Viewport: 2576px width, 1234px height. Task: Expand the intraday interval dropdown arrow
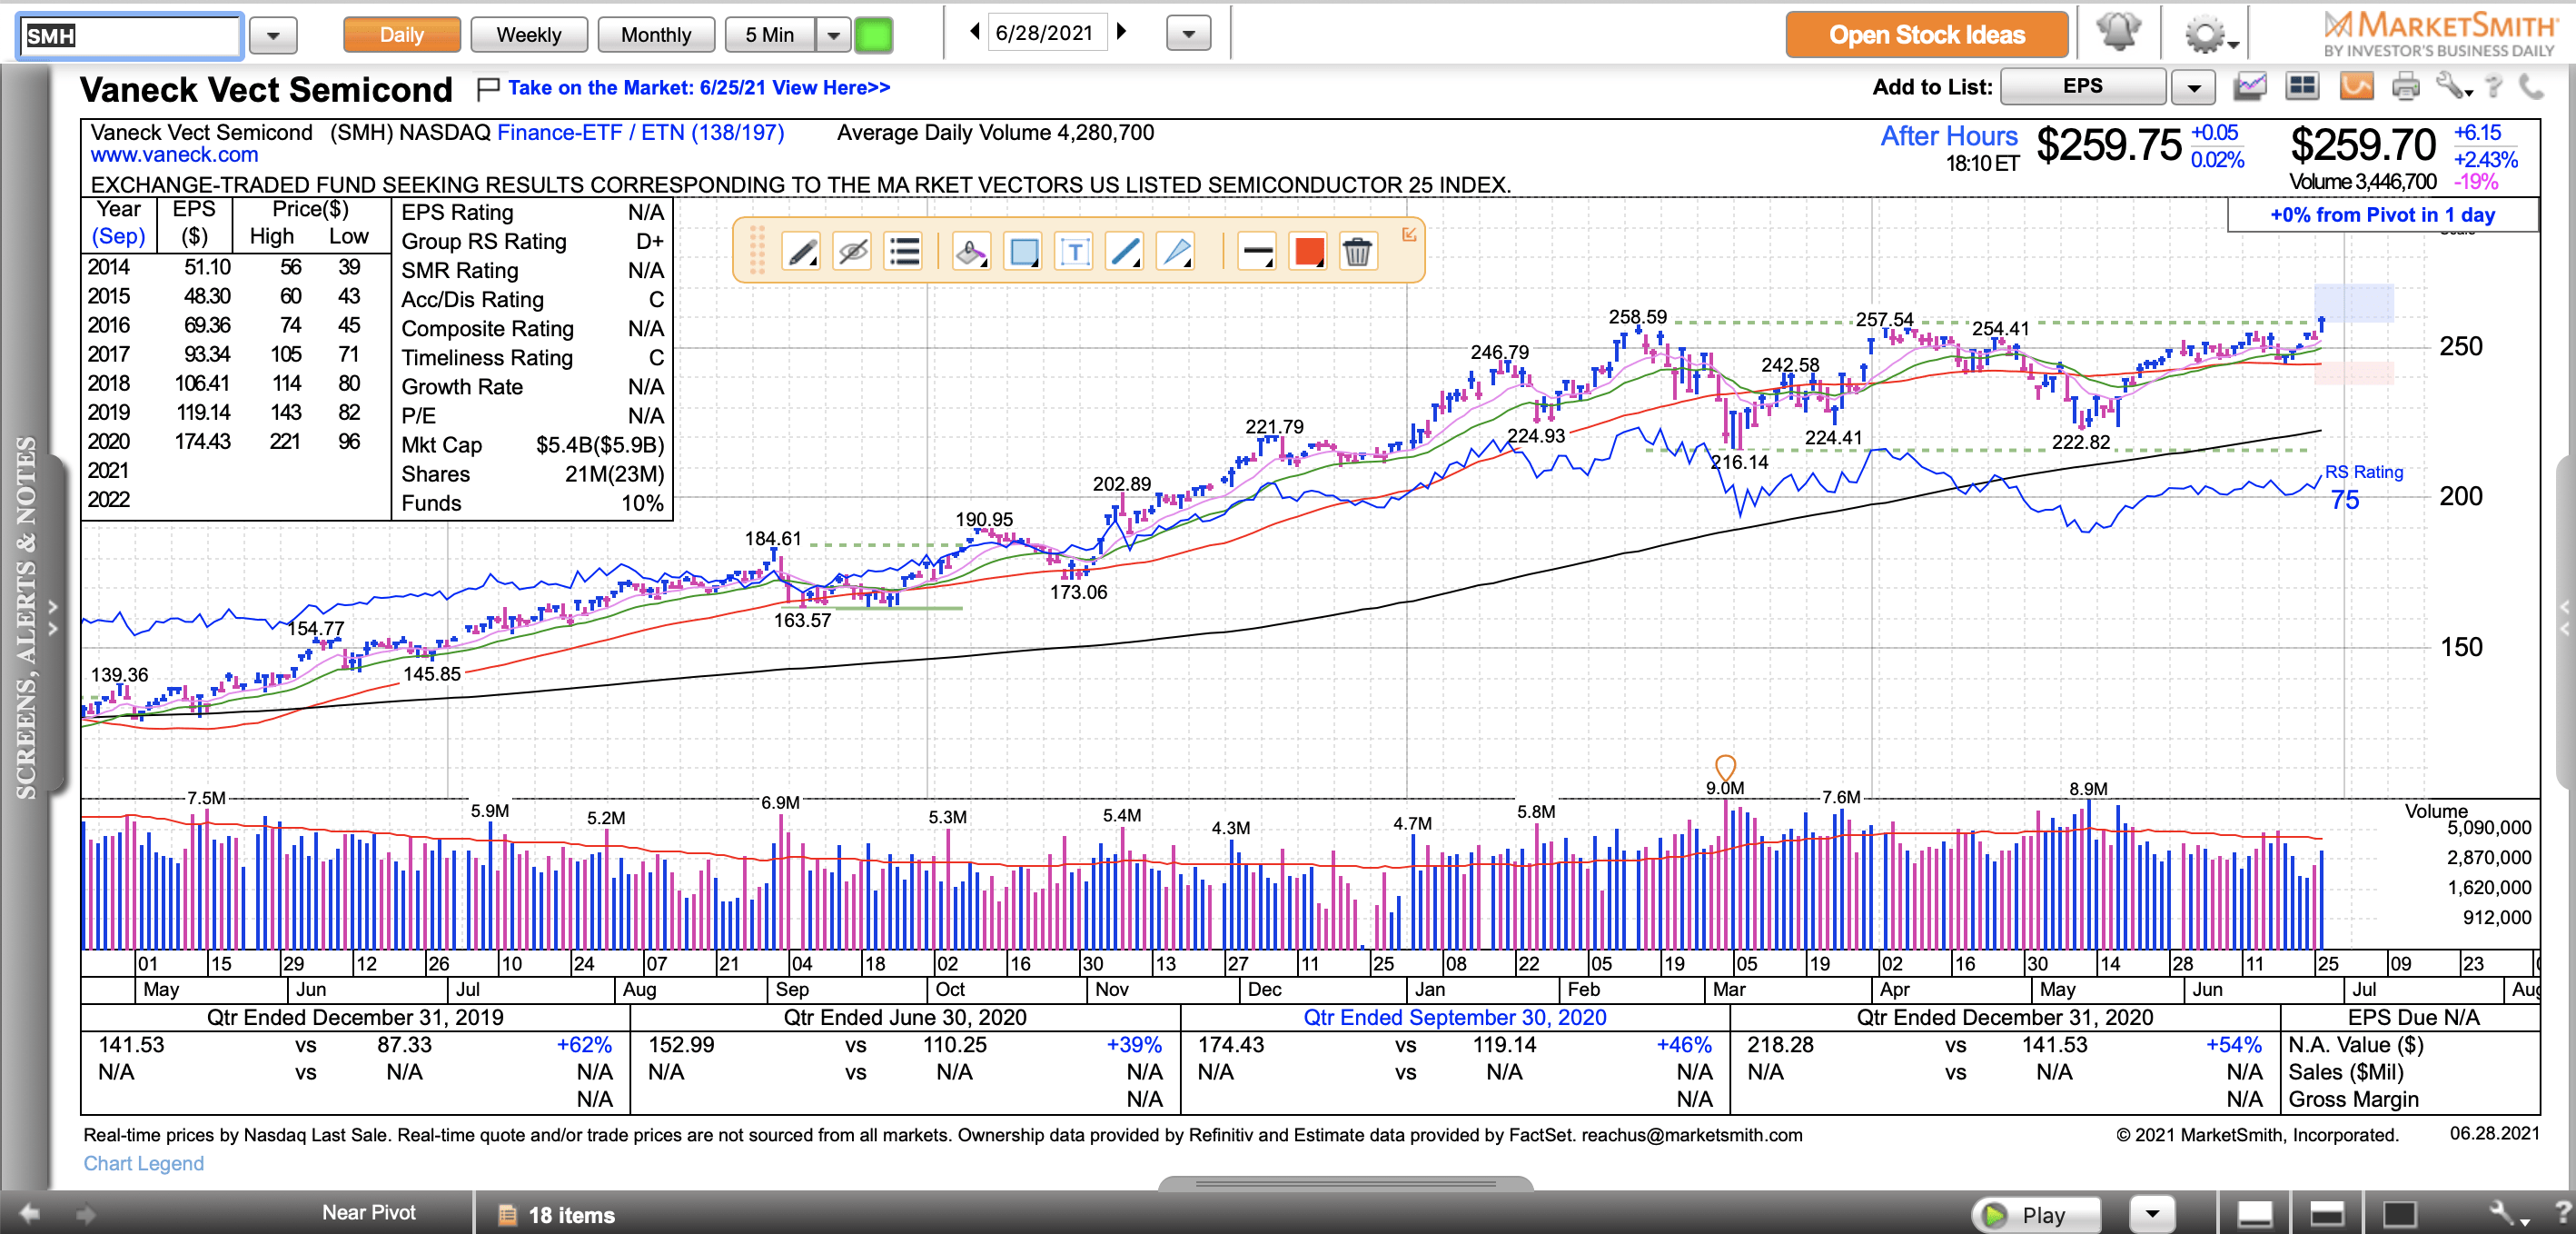coord(832,35)
